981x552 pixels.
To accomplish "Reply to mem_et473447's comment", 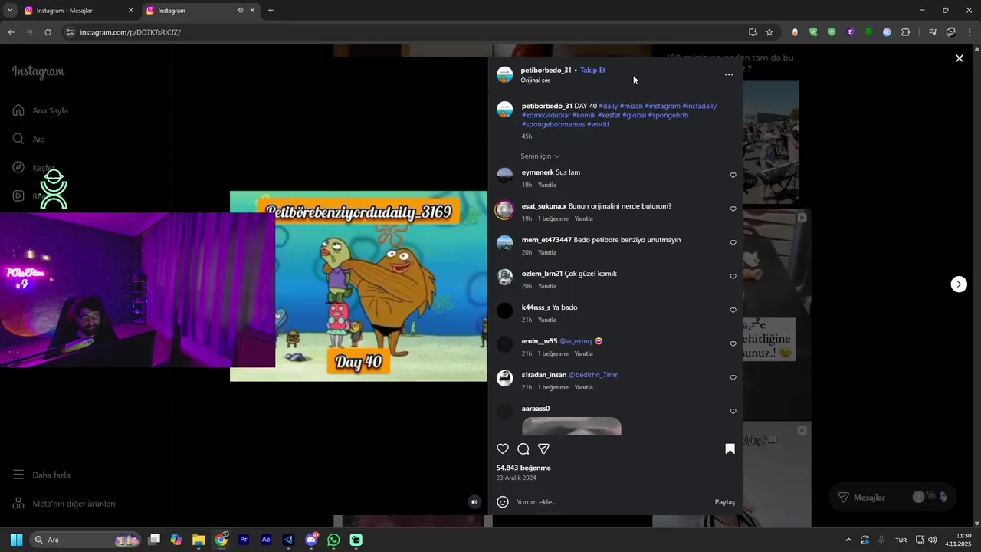I will [547, 253].
